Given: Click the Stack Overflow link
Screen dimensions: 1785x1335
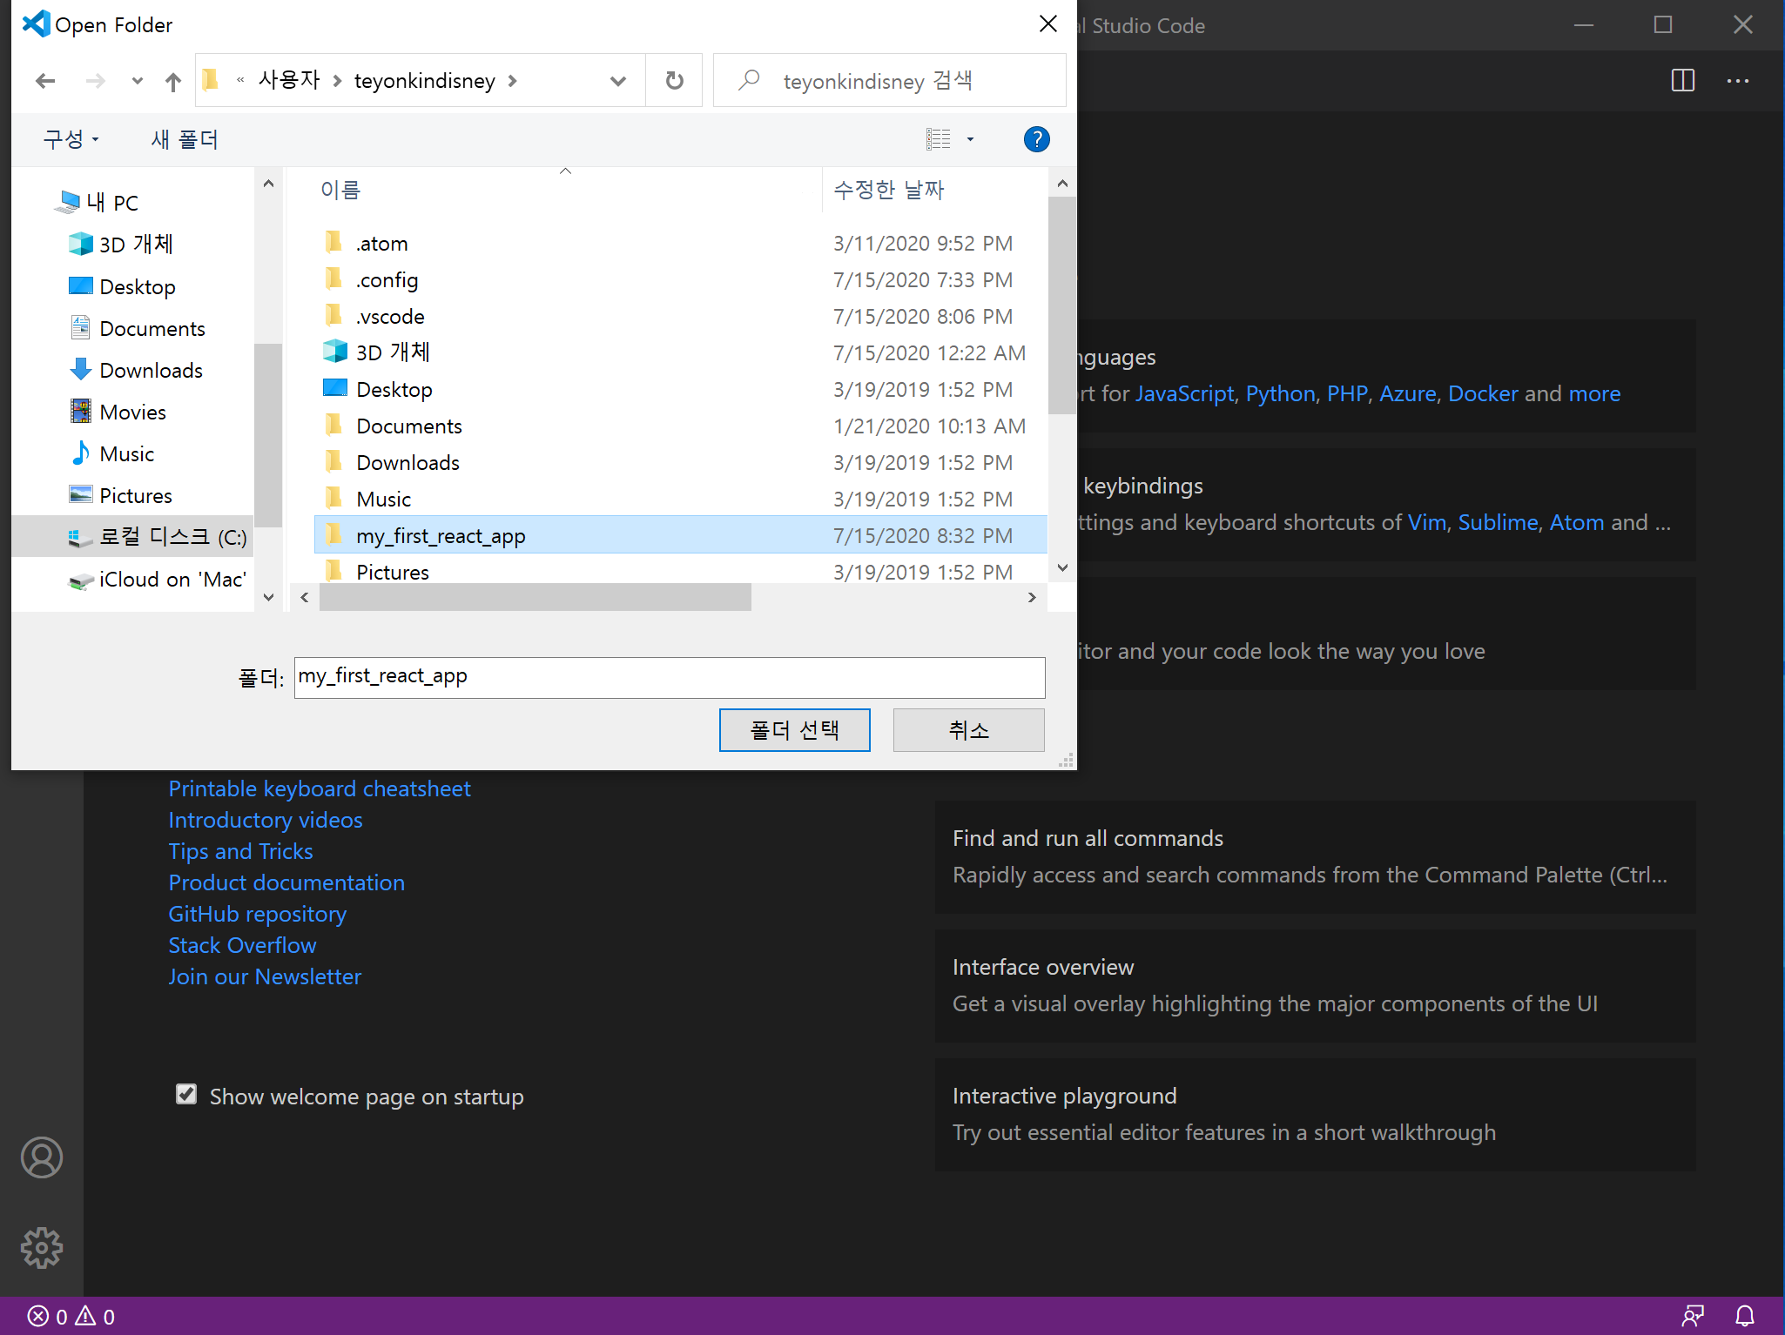Looking at the screenshot, I should (x=241, y=943).
